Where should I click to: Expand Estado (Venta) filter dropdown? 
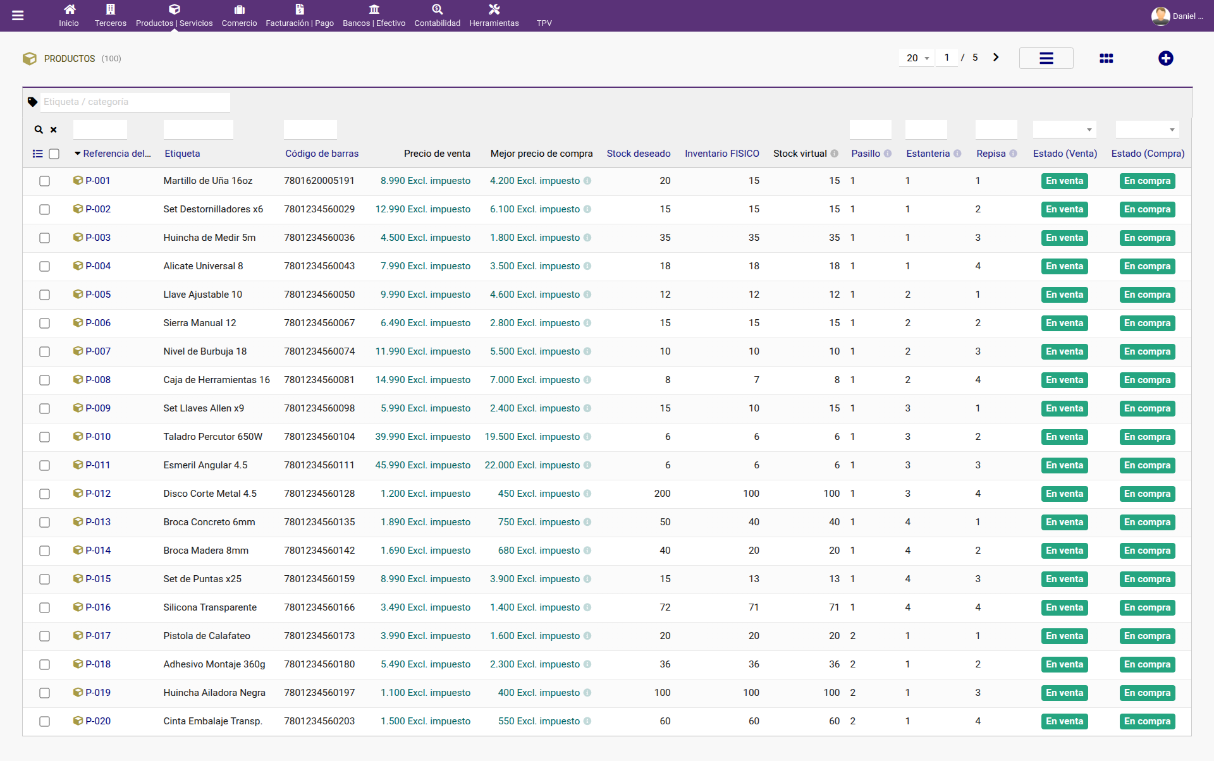1064,130
